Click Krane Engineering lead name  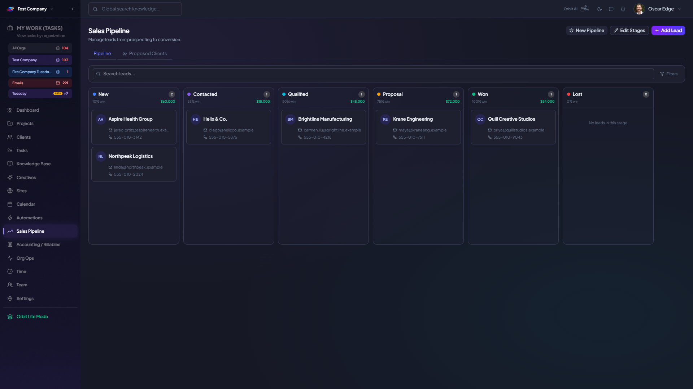[413, 119]
